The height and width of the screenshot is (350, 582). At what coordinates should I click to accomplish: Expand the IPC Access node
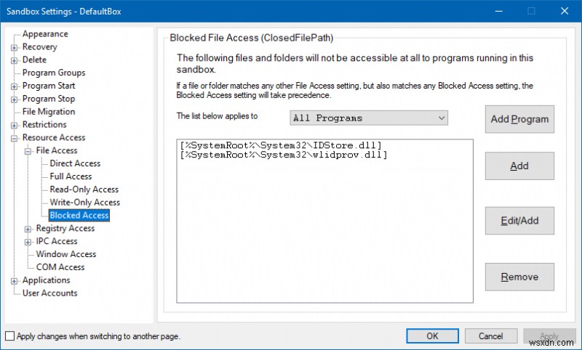28,242
